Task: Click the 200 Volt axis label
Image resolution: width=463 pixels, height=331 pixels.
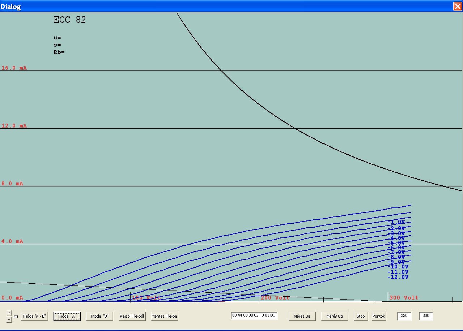Action: click(275, 298)
